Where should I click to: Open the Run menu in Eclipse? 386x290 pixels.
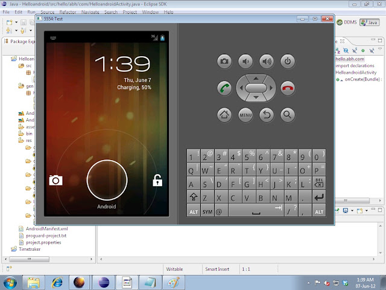(x=31, y=12)
